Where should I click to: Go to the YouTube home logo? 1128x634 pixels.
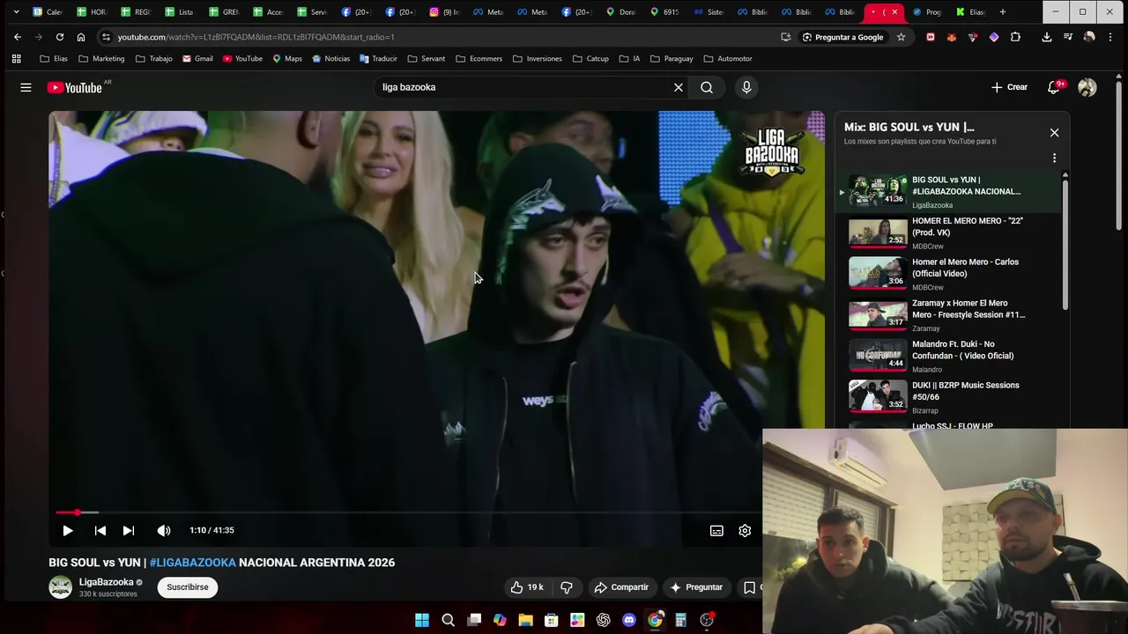pos(75,87)
